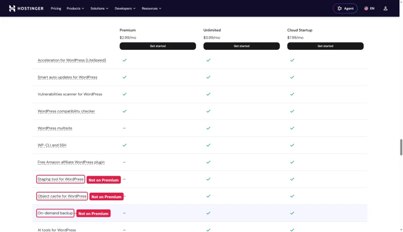Click Cloud Startup checkmark for Vulnerabilities scanner
Image resolution: width=403 pixels, height=232 pixels.
tap(292, 94)
